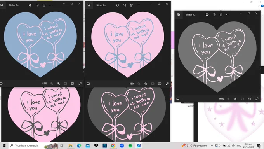Enter fullscreen in the blue heart window
The image size is (264, 149).
pos(80,84)
